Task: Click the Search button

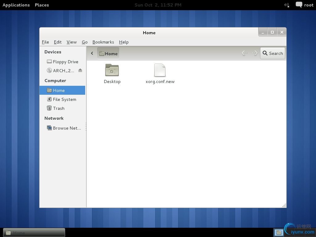Action: (272, 53)
